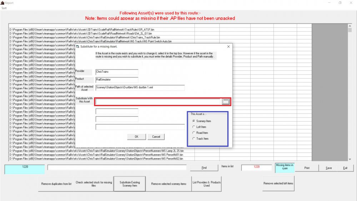Focus the Substitute With this Asset field
The image size is (357, 201).
158,102
